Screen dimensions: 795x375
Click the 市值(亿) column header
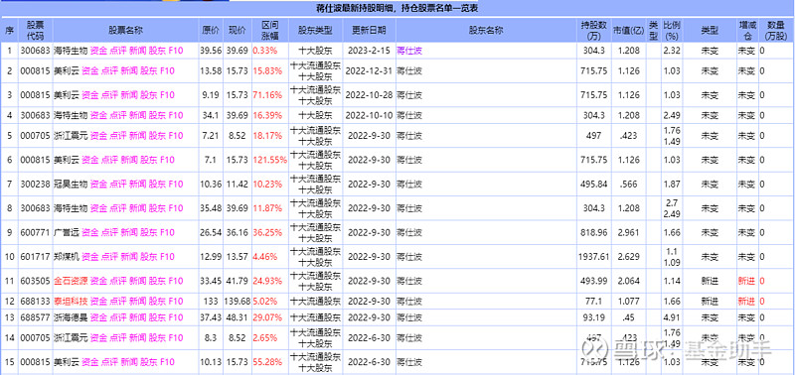pos(628,31)
